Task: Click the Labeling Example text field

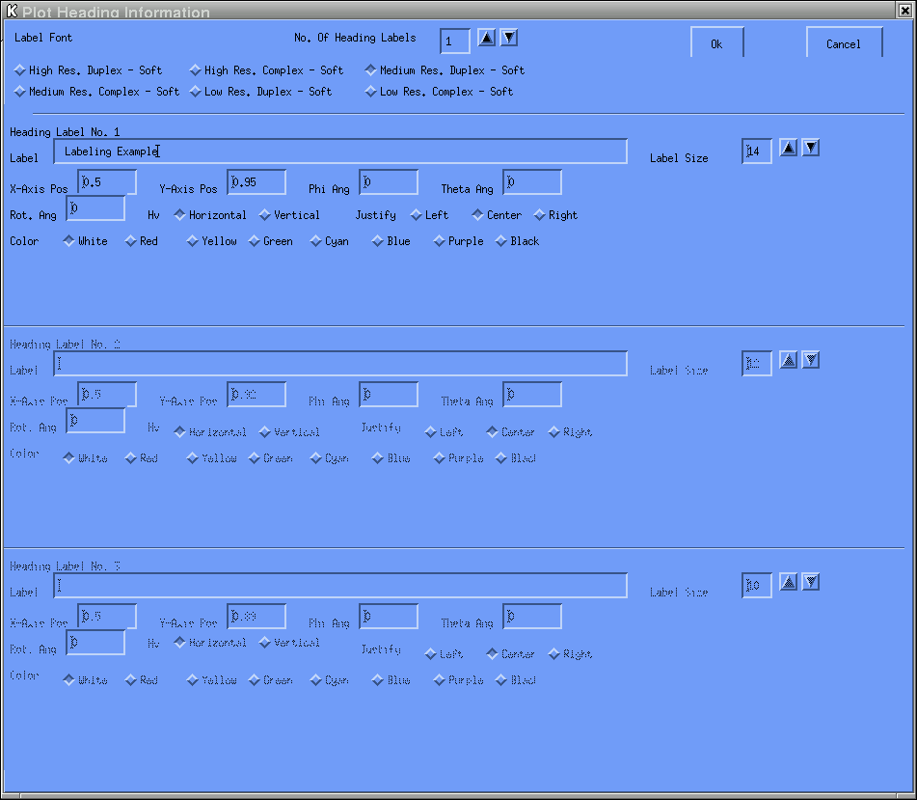Action: point(340,152)
